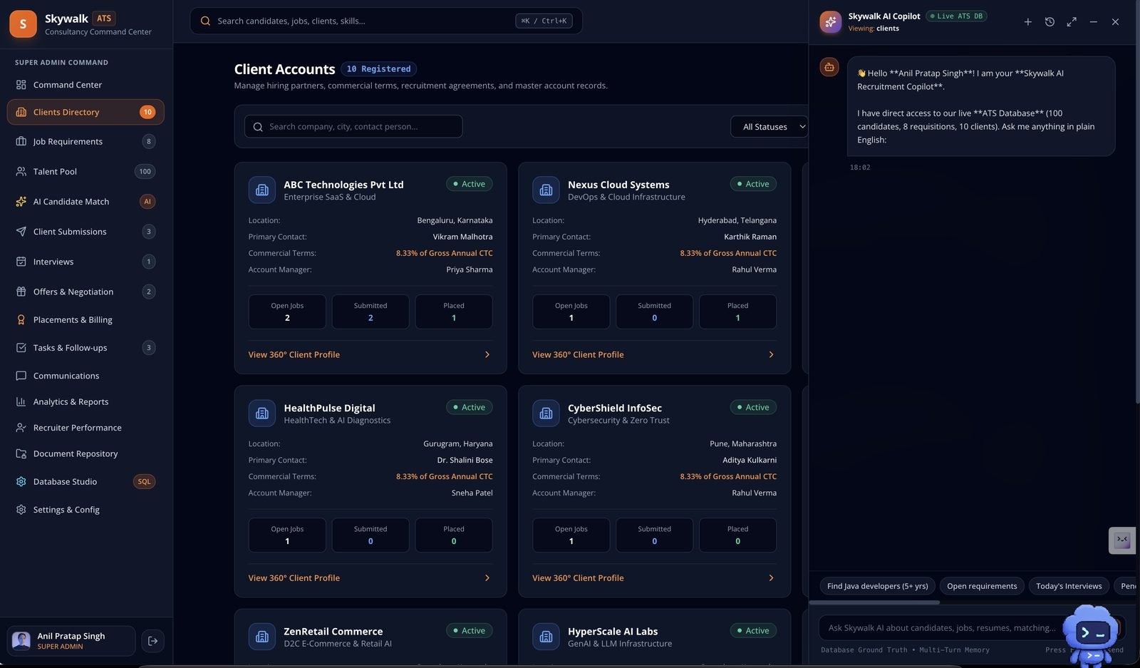Viewport: 1140px width, 668px height.
Task: Click the Today's Interviews suggestion chip
Action: click(x=1069, y=586)
